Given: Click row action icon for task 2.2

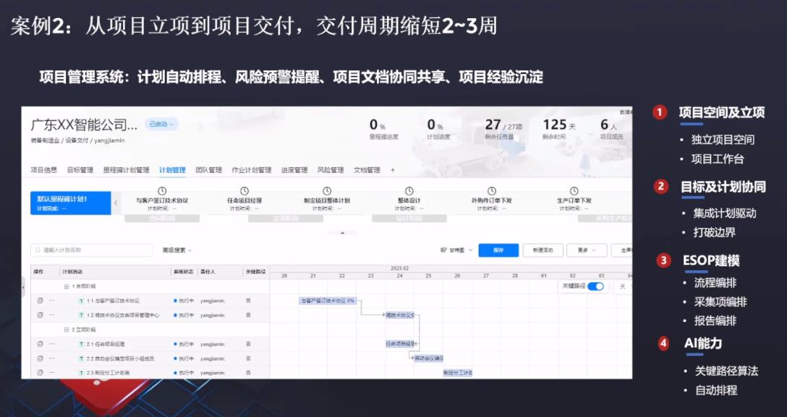Looking at the screenshot, I should 40,358.
